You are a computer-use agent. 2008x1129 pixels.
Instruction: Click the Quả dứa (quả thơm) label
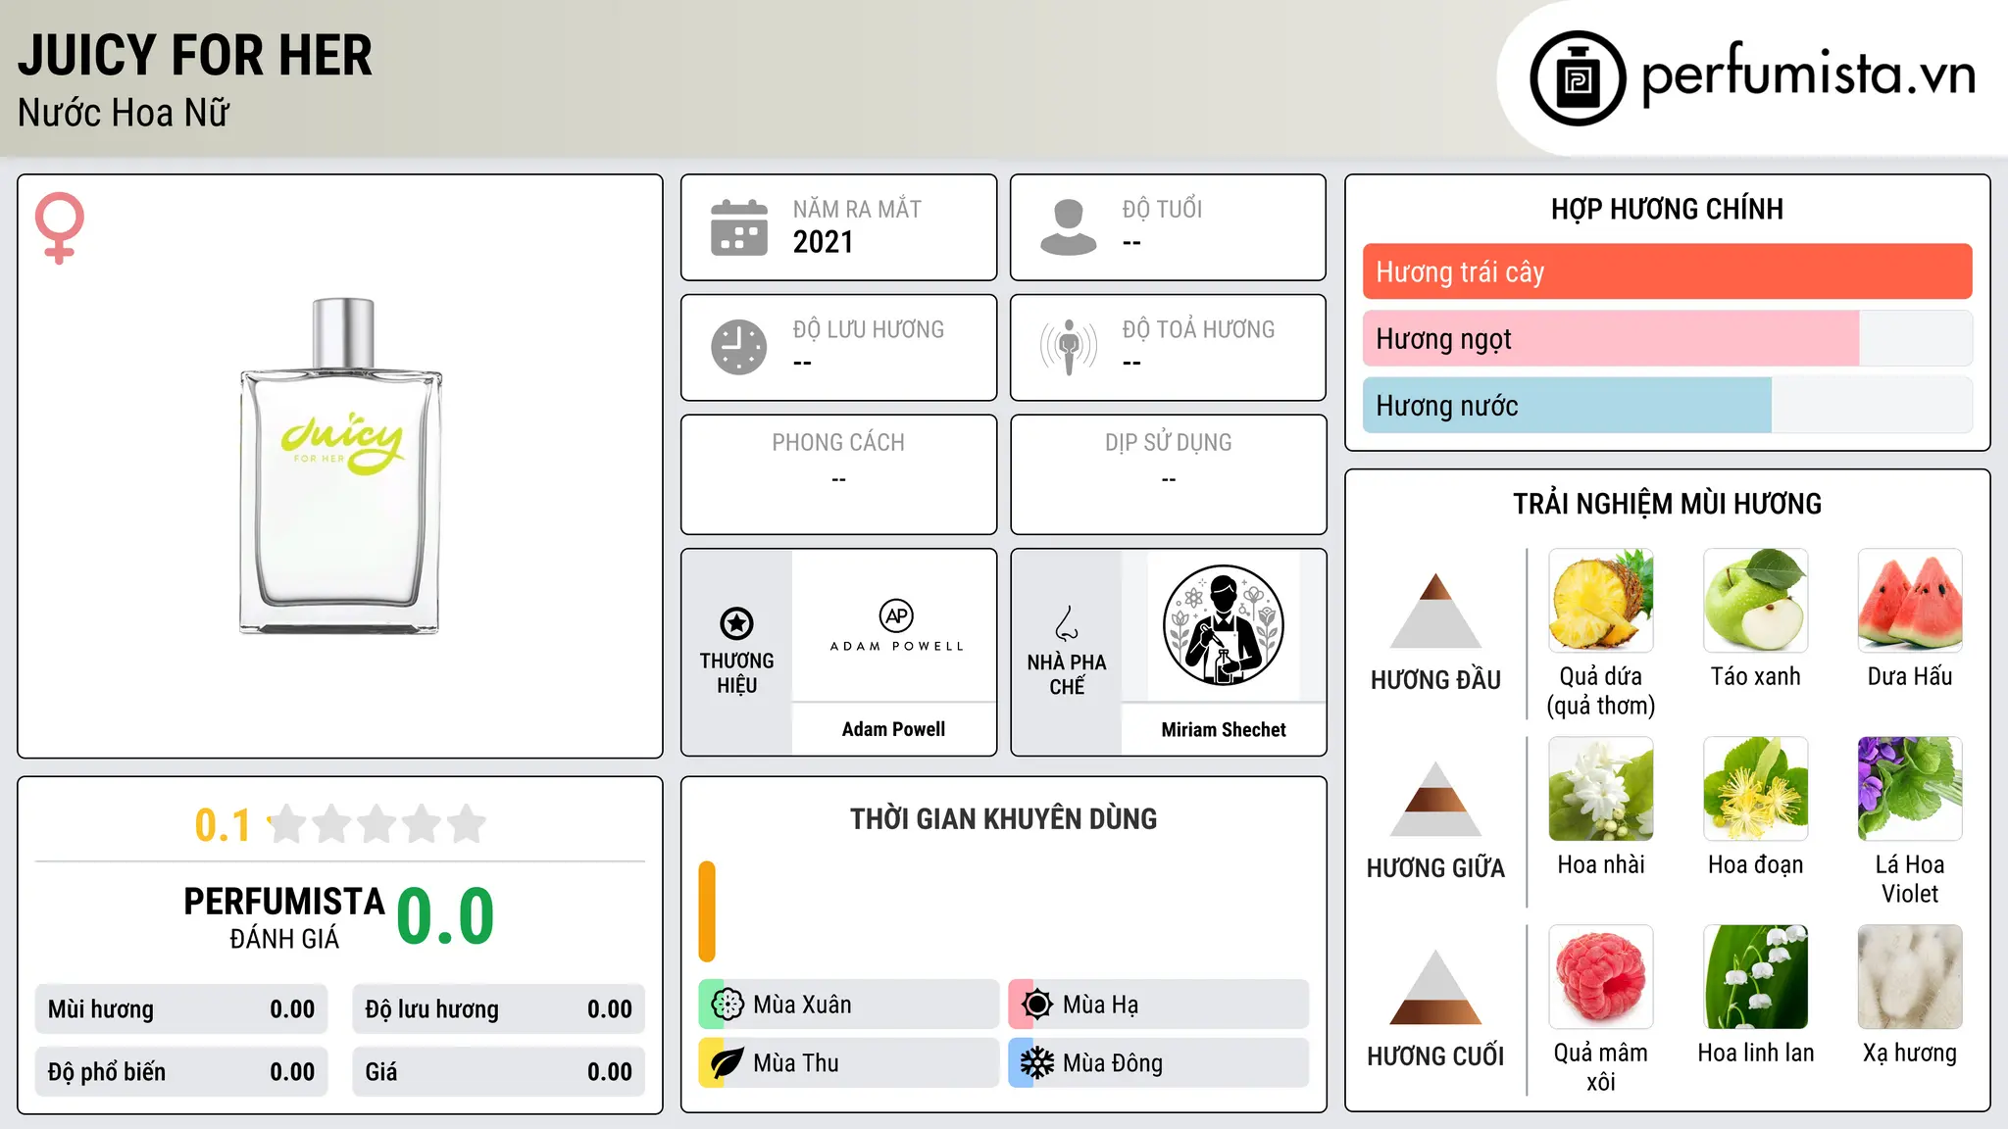tap(1601, 691)
